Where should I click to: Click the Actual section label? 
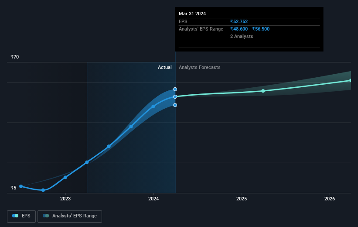point(165,67)
